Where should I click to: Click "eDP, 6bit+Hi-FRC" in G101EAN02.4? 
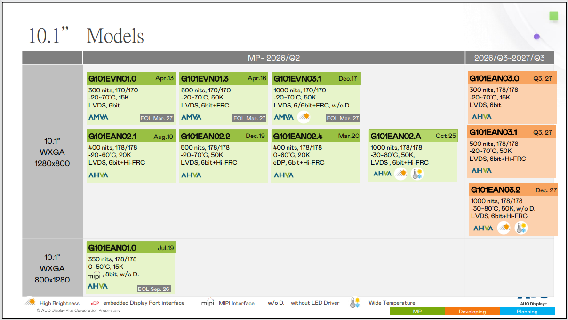point(299,162)
